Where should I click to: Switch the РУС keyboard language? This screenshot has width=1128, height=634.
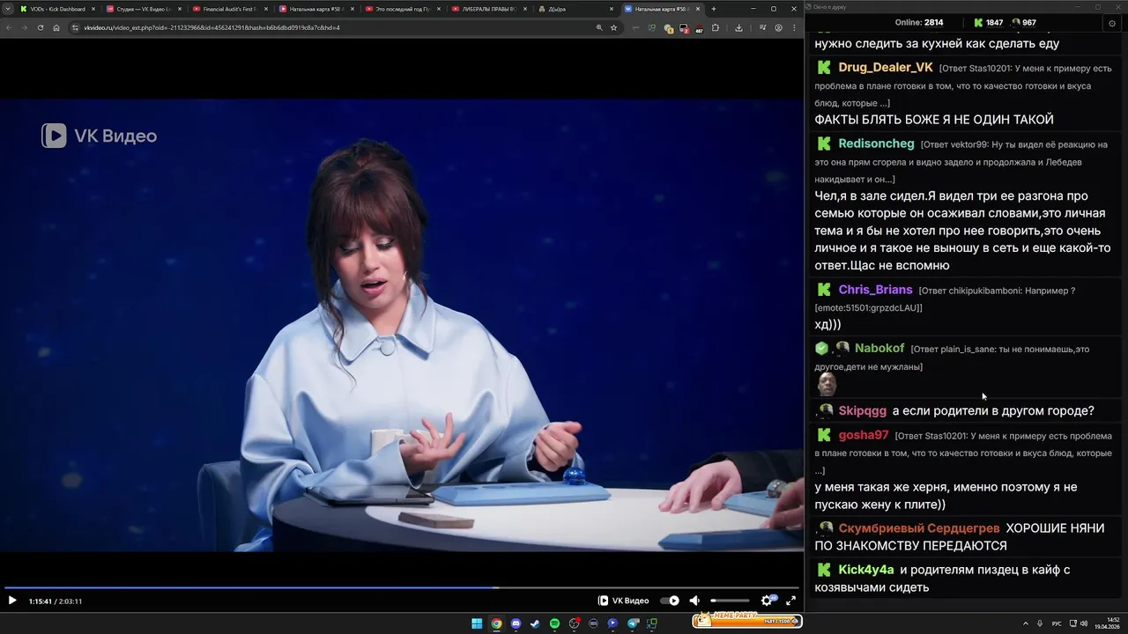click(1057, 623)
